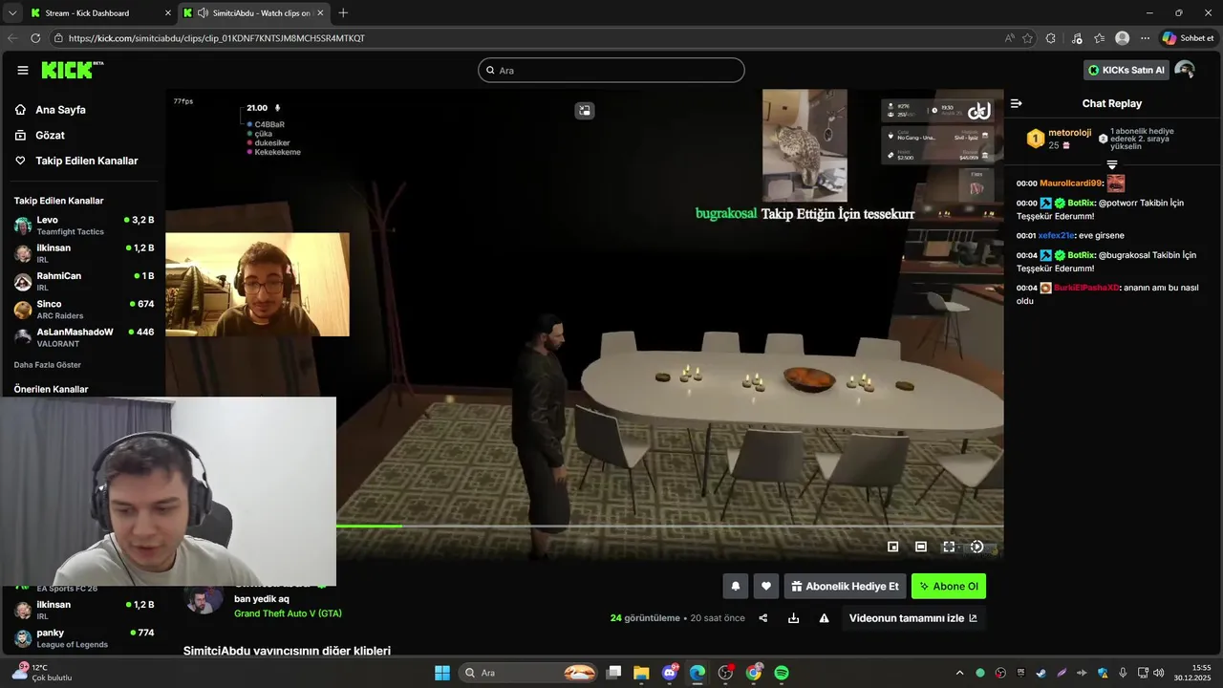Open the playback speed settings icon
The width and height of the screenshot is (1223, 688).
(976, 547)
